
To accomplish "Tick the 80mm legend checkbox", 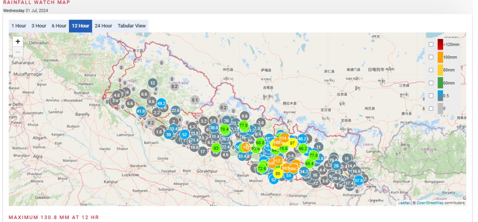I will 431,70.
